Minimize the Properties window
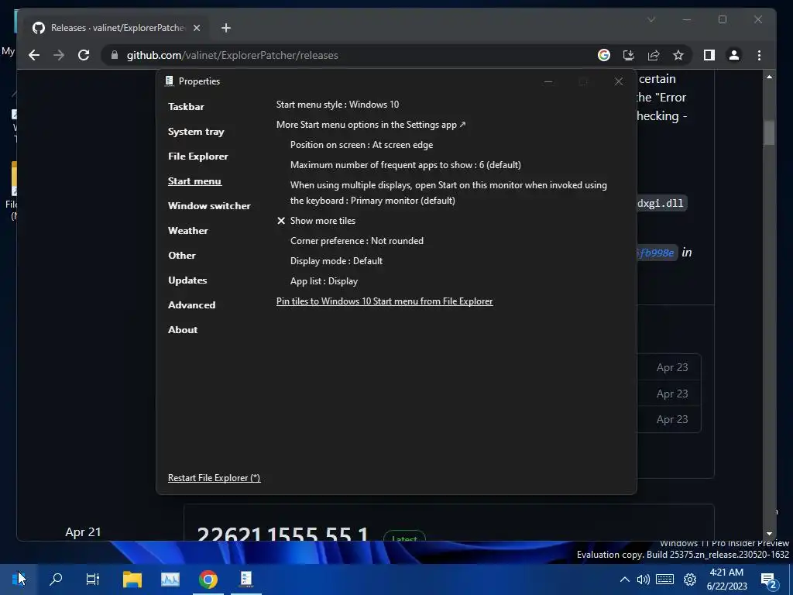This screenshot has height=595, width=793. click(x=548, y=81)
